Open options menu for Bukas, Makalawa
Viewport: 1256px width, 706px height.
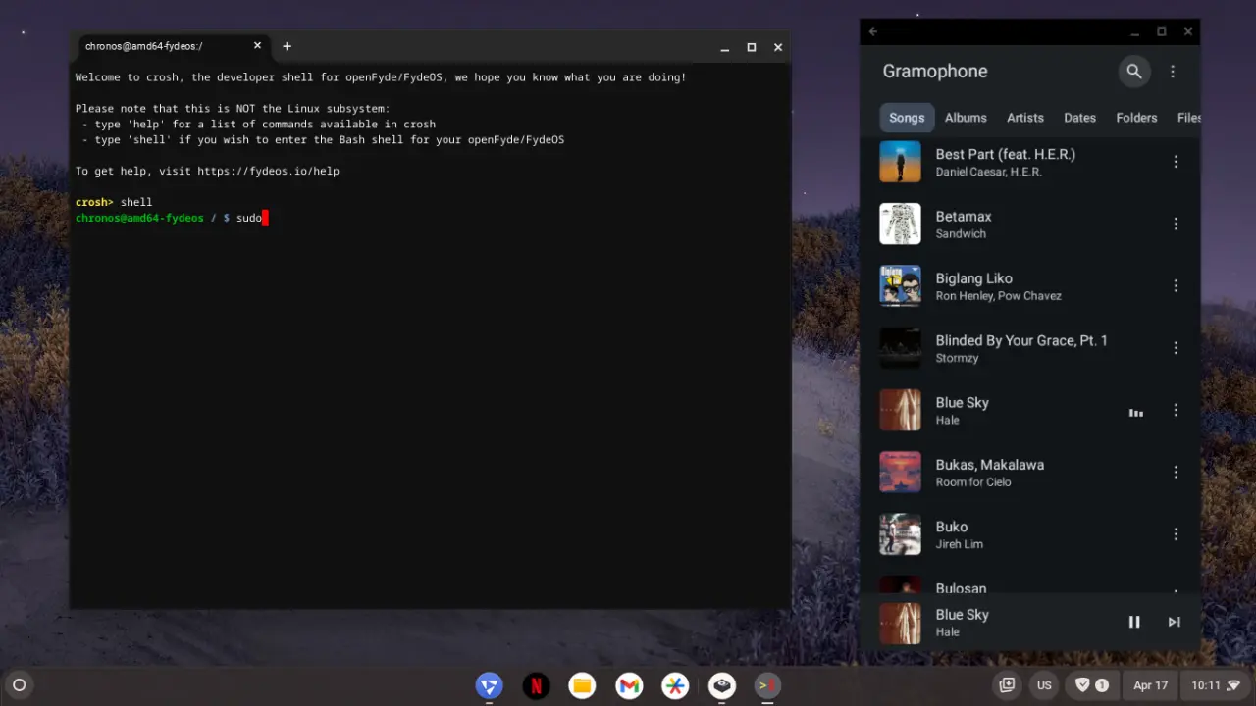coord(1176,473)
